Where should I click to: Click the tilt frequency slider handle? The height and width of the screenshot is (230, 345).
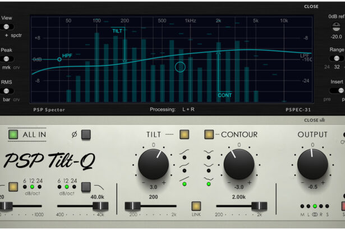[133, 206]
